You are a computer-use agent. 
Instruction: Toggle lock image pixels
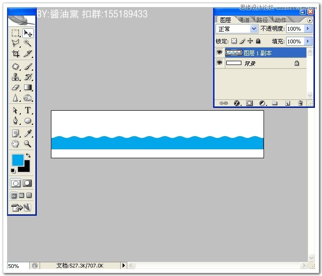tap(242, 41)
